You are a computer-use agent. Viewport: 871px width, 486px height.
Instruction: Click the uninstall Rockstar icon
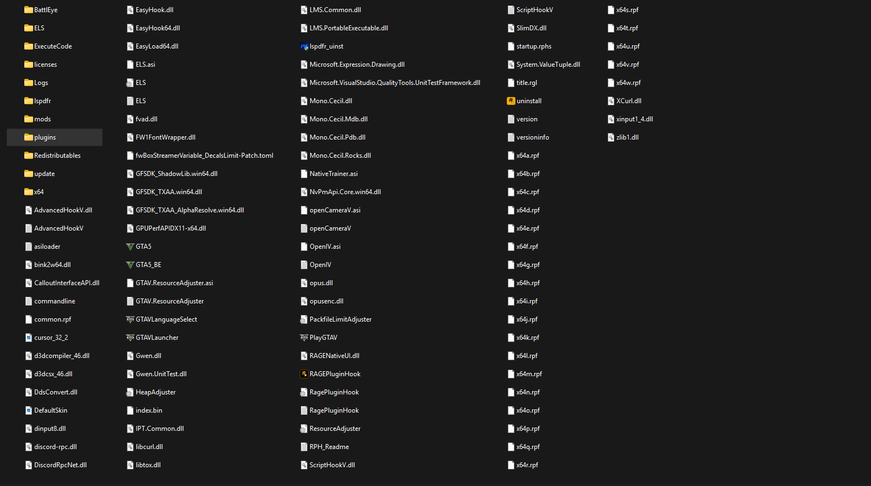coord(511,101)
